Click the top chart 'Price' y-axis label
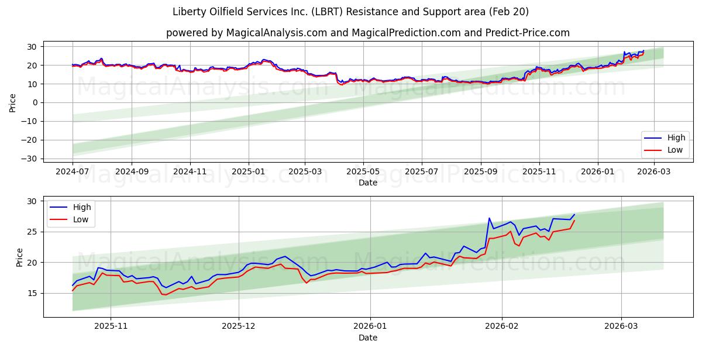702x351 pixels. click(x=13, y=102)
